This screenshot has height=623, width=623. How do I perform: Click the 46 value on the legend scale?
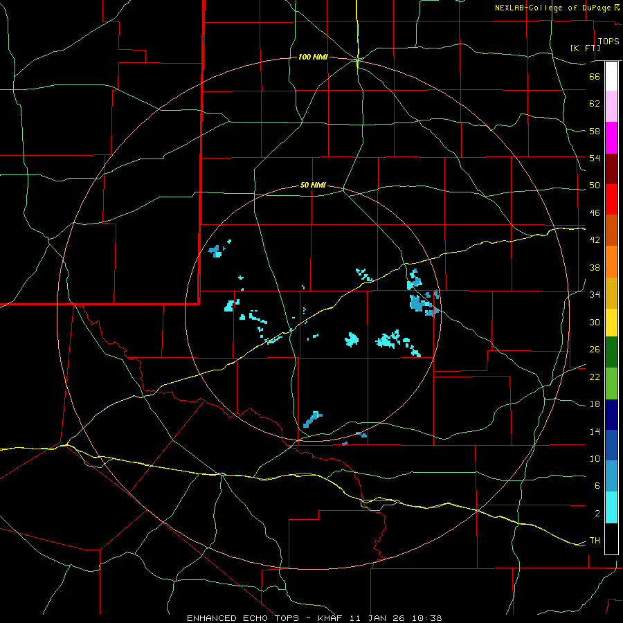[x=595, y=213]
